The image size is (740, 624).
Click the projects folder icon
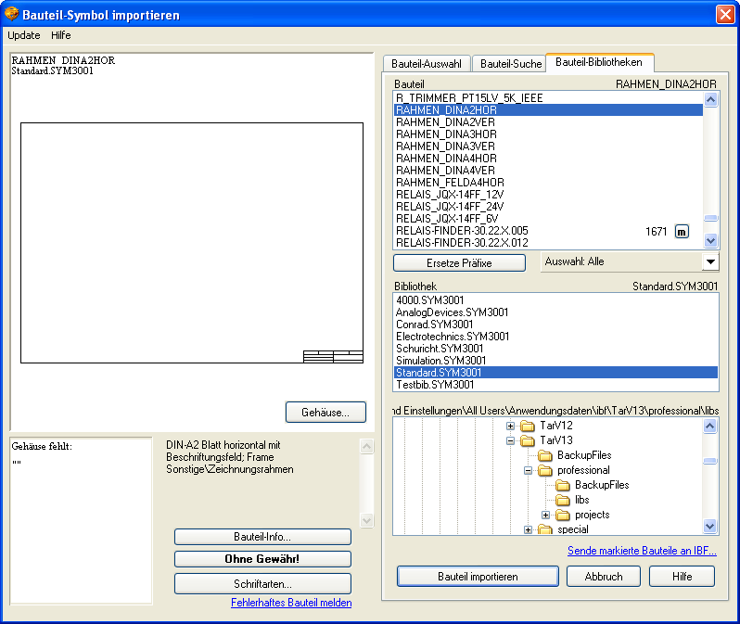tap(563, 515)
